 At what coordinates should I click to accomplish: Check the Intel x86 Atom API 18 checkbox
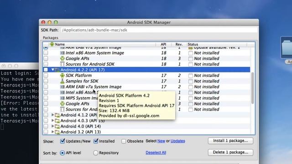coord(46,53)
